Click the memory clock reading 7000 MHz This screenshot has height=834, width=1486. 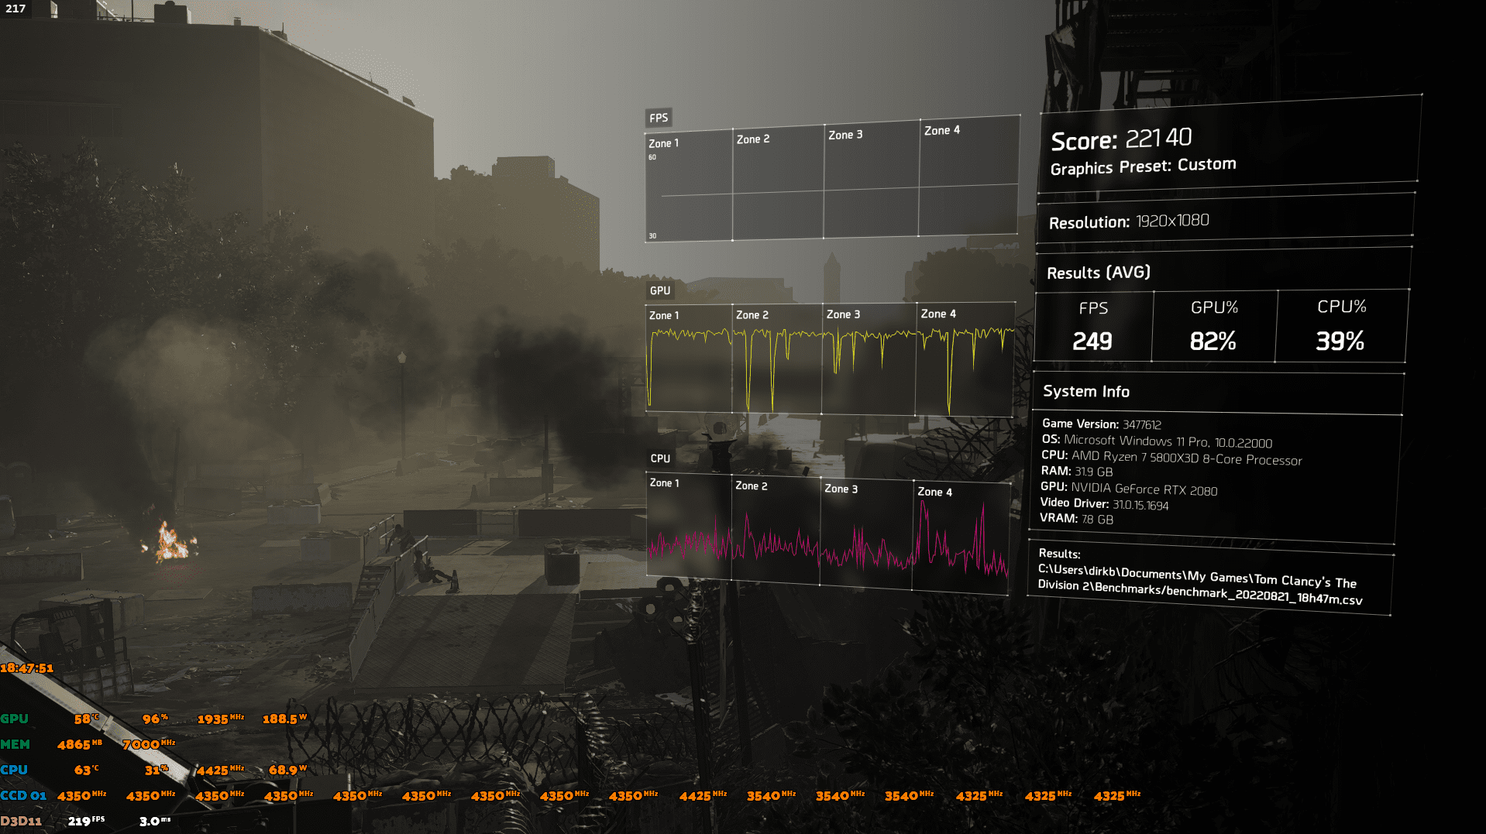pyautogui.click(x=149, y=744)
